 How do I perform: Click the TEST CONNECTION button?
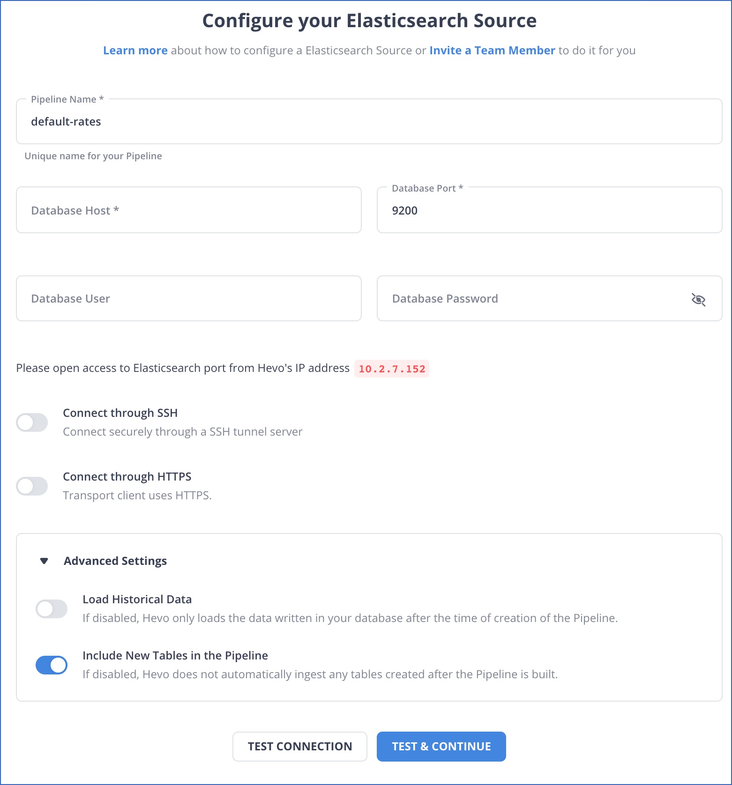click(x=300, y=747)
